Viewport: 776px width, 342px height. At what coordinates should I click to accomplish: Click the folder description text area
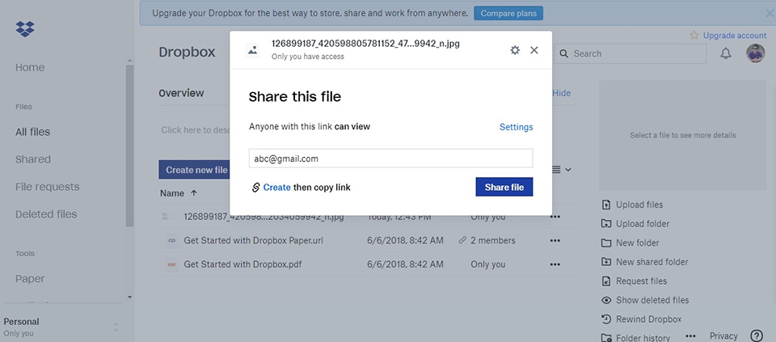pos(196,130)
